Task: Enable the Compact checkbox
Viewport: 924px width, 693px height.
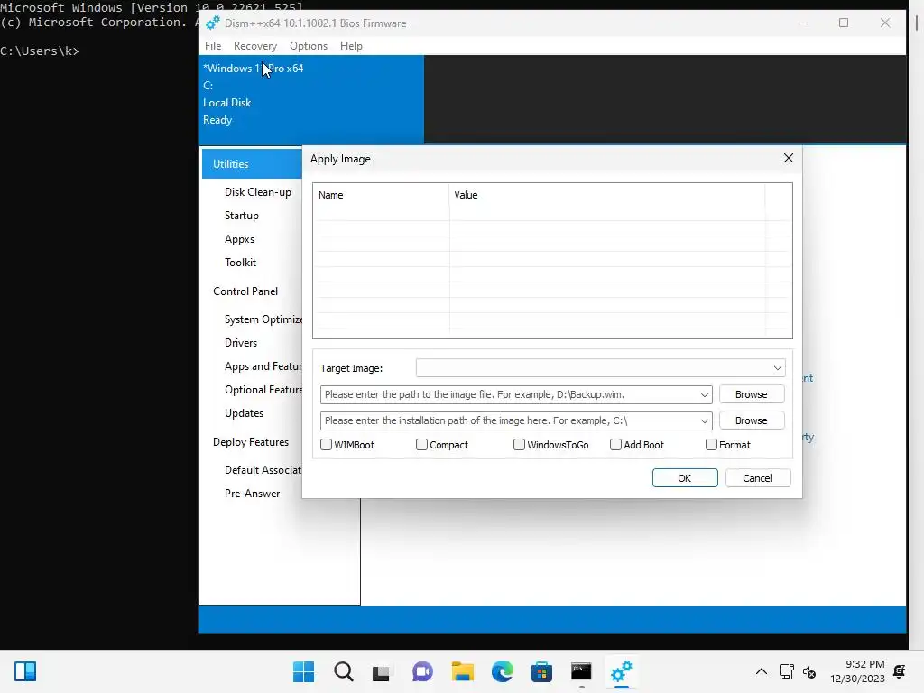Action: [421, 444]
